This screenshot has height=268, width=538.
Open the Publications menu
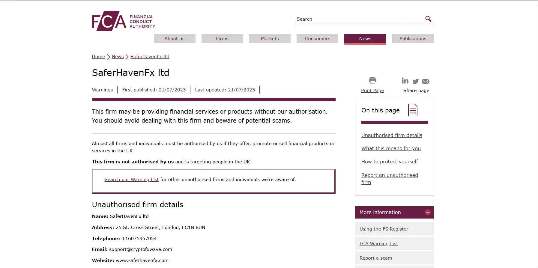(413, 38)
